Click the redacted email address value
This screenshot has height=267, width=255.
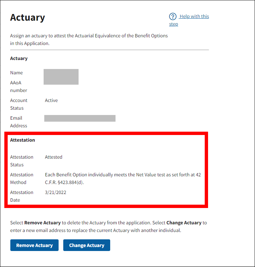click(x=80, y=118)
